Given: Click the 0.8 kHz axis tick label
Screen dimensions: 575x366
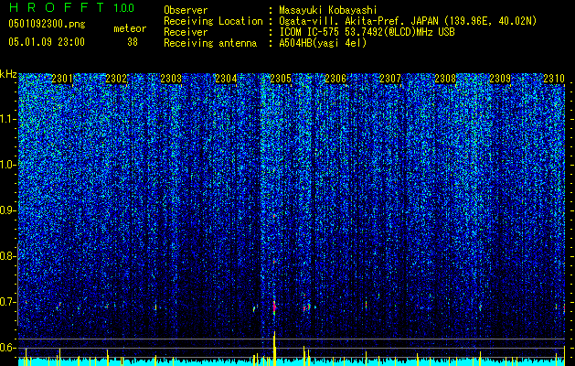Looking at the screenshot, I should point(8,256).
